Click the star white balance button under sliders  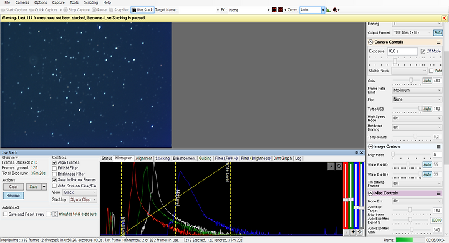click(x=353, y=232)
